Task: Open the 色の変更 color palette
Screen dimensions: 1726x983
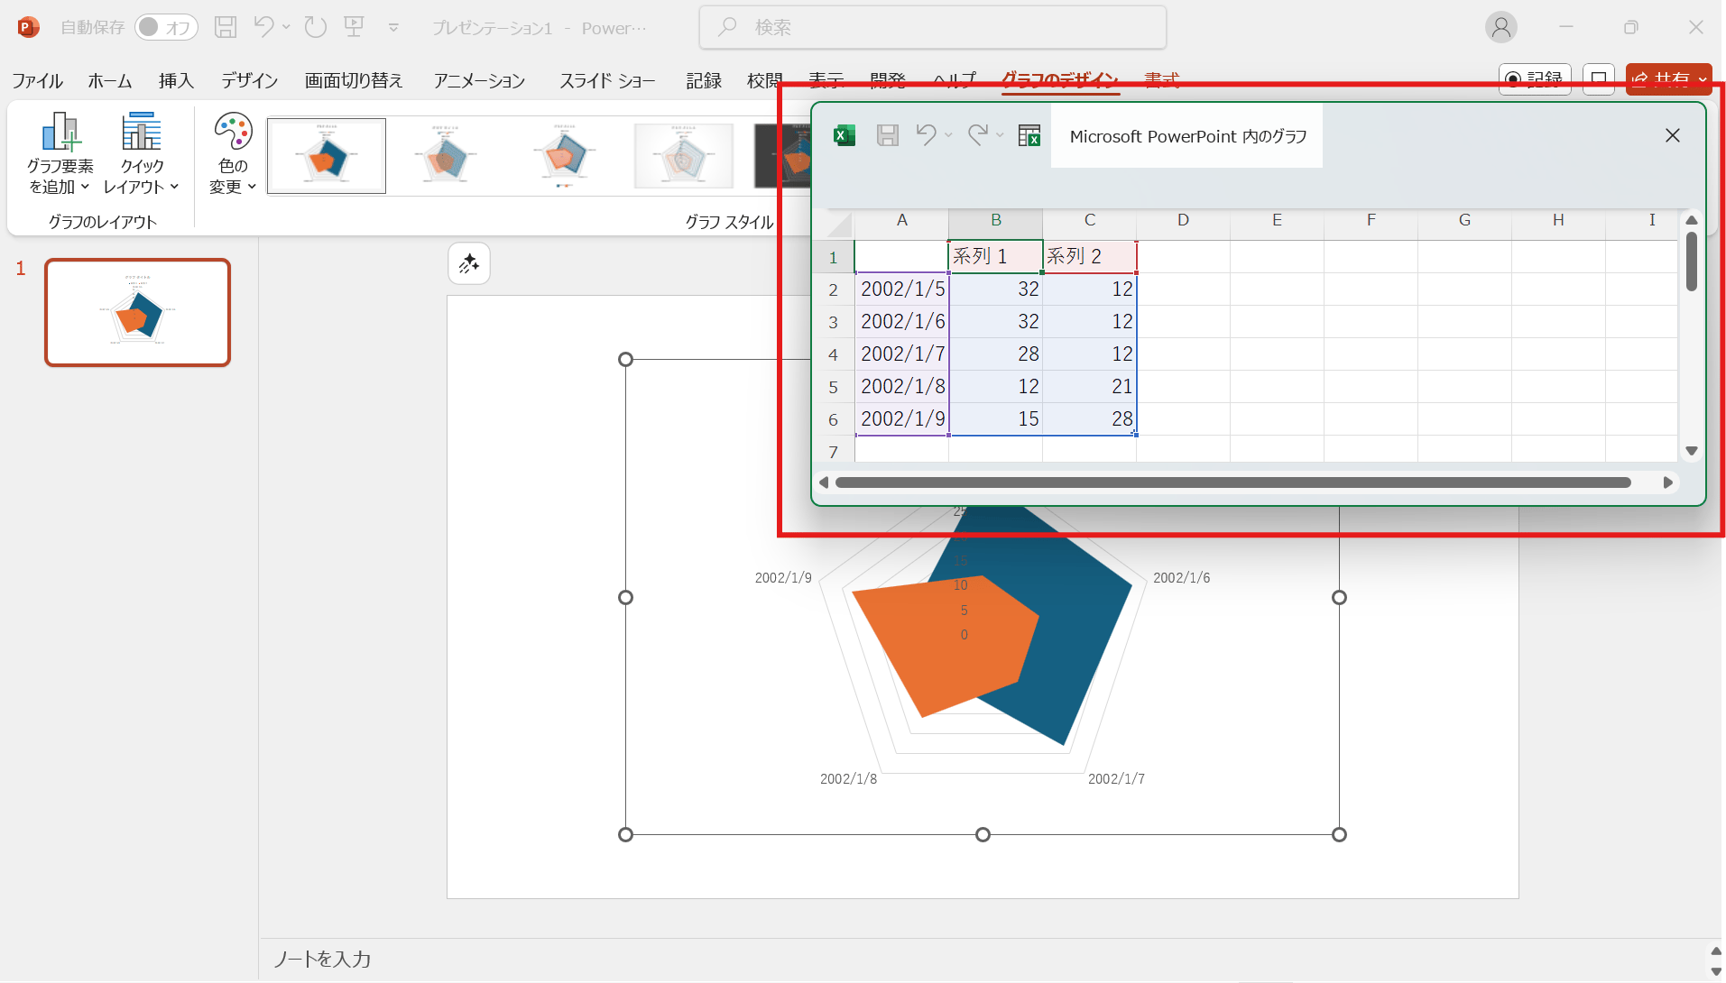Action: tap(233, 153)
